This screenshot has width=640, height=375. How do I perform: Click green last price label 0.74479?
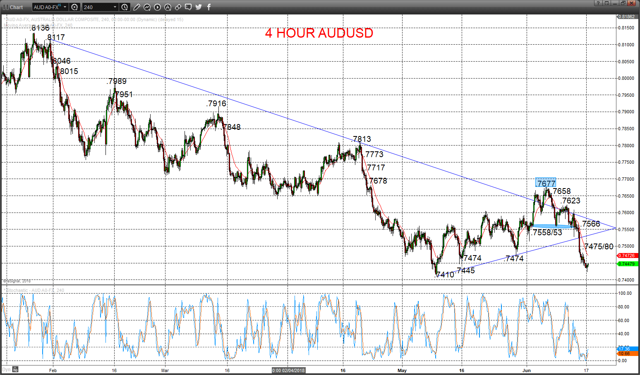tap(628, 264)
